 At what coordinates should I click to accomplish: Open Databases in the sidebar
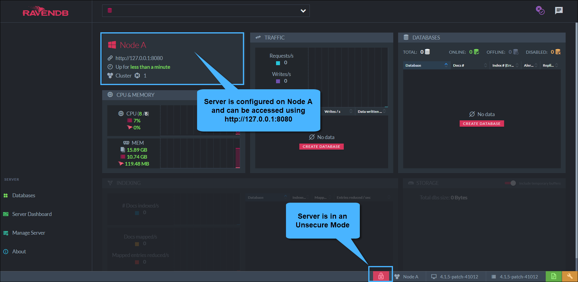pyautogui.click(x=24, y=195)
